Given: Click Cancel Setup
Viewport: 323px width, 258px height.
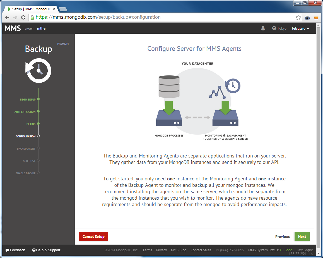Looking at the screenshot, I should pos(93,236).
